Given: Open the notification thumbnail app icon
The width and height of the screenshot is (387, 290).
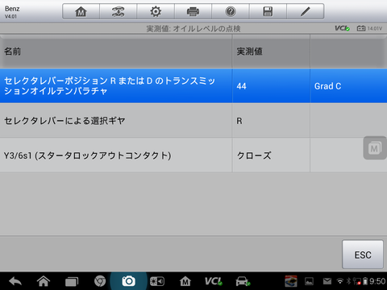Looking at the screenshot, I should coord(291,281).
